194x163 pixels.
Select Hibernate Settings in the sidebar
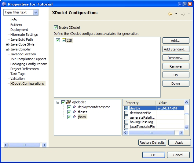pos(24,35)
